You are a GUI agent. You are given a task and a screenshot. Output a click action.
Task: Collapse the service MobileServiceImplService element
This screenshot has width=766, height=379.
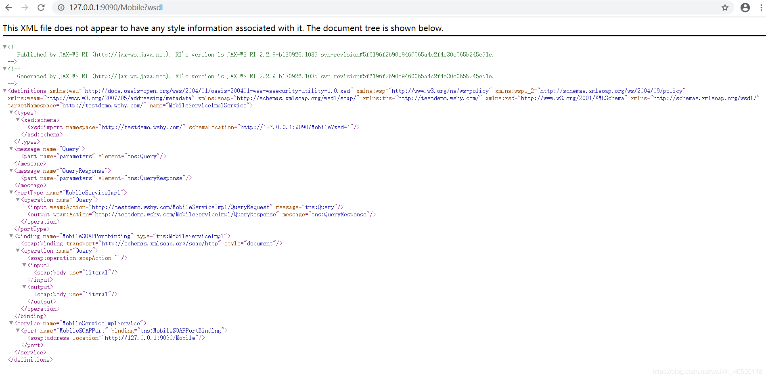[x=11, y=323]
